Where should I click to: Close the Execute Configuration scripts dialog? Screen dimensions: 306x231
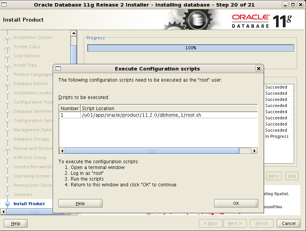(259, 69)
